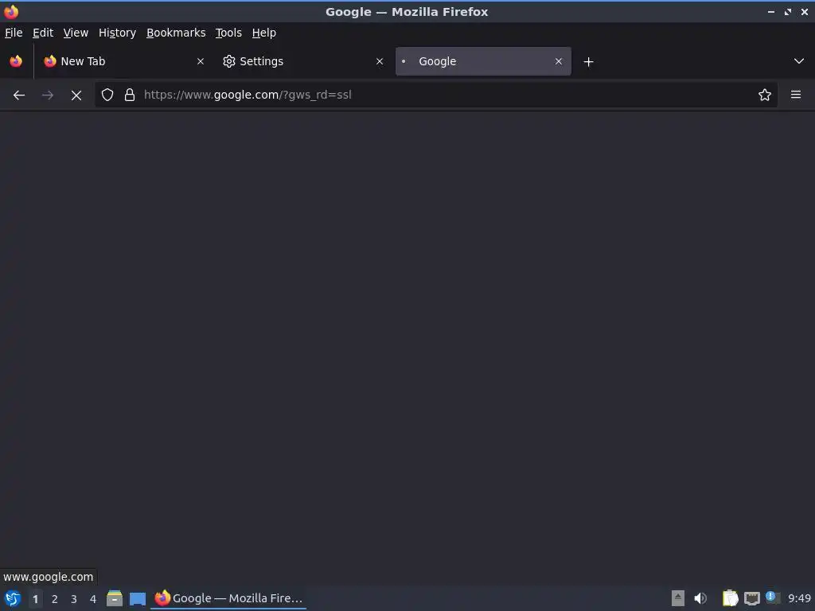Image resolution: width=815 pixels, height=611 pixels.
Task: Open Firefox View pinned icon
Action: (x=16, y=61)
